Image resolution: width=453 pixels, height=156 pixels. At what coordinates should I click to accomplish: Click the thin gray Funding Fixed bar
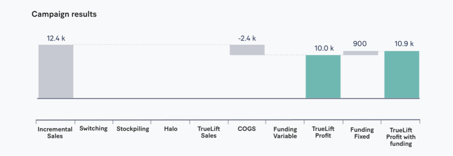click(x=361, y=53)
